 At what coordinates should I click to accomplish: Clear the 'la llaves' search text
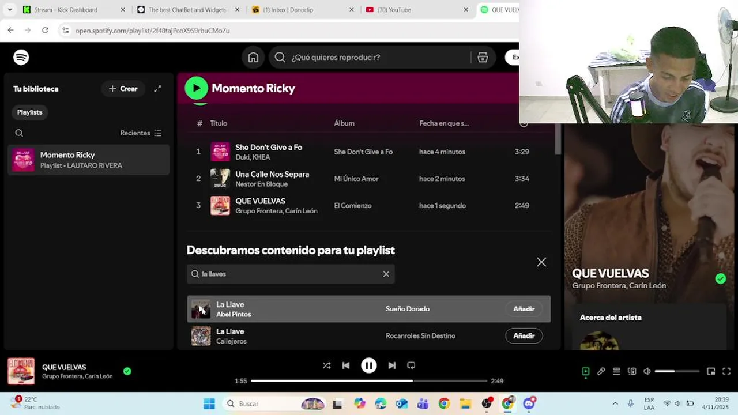tap(386, 274)
